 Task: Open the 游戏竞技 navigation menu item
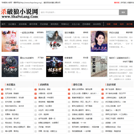click(x=54, y=24)
